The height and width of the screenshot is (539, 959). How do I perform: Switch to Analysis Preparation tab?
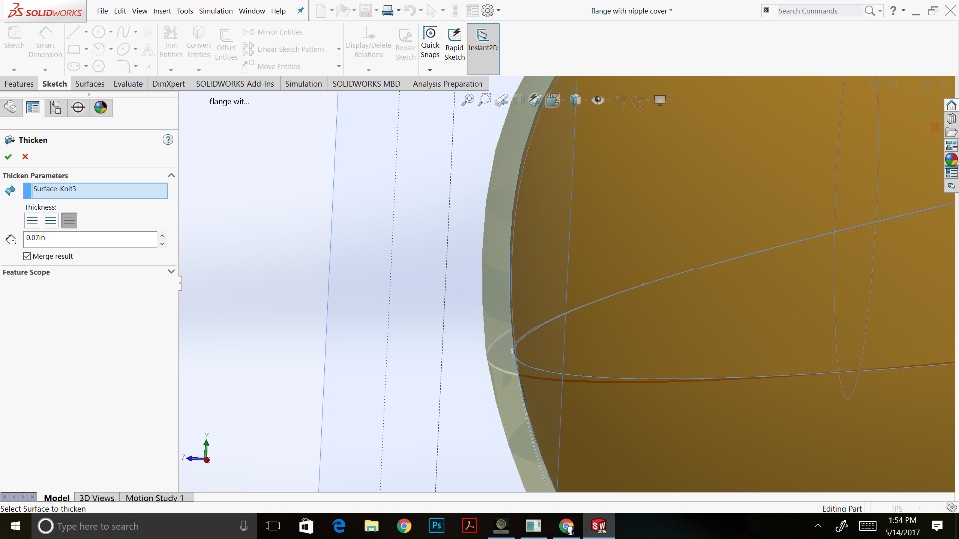pos(448,84)
